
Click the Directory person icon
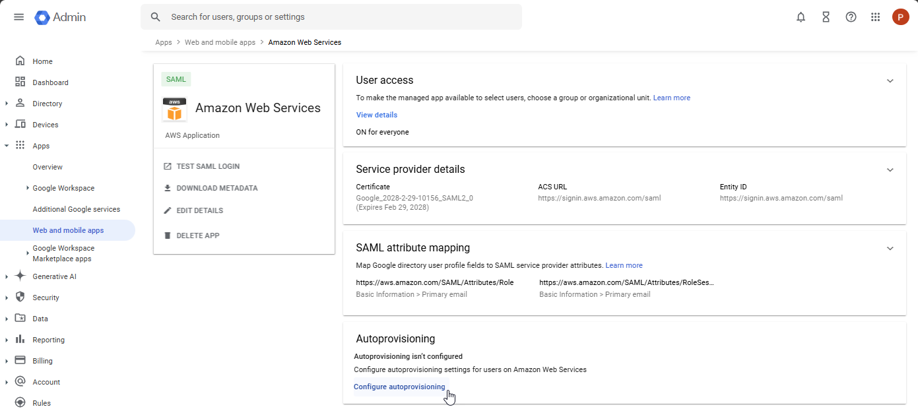[x=20, y=104]
